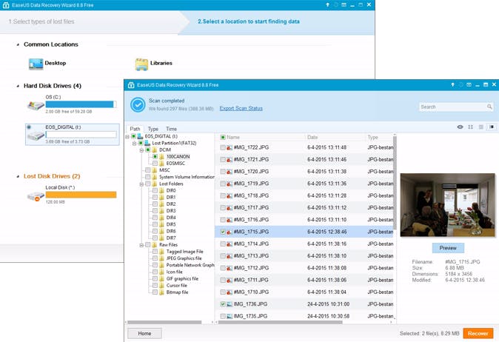499x342 pixels.
Task: Collapse the Hard Disk Drives (4) section
Action: coord(18,86)
